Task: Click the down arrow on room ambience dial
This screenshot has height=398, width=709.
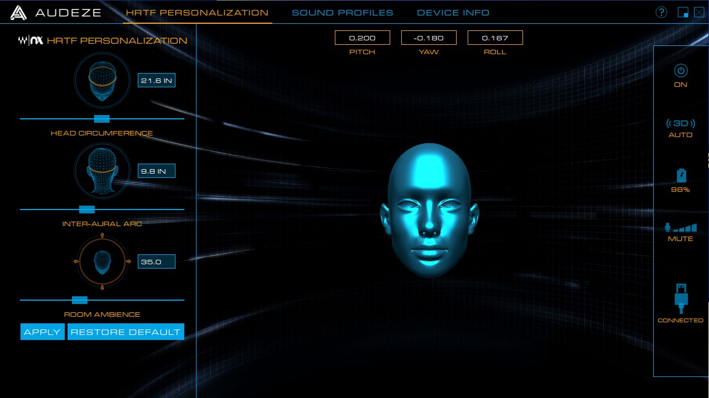Action: (x=102, y=287)
